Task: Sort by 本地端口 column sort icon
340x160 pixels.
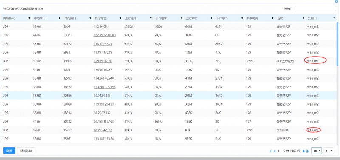Action: click(59, 18)
